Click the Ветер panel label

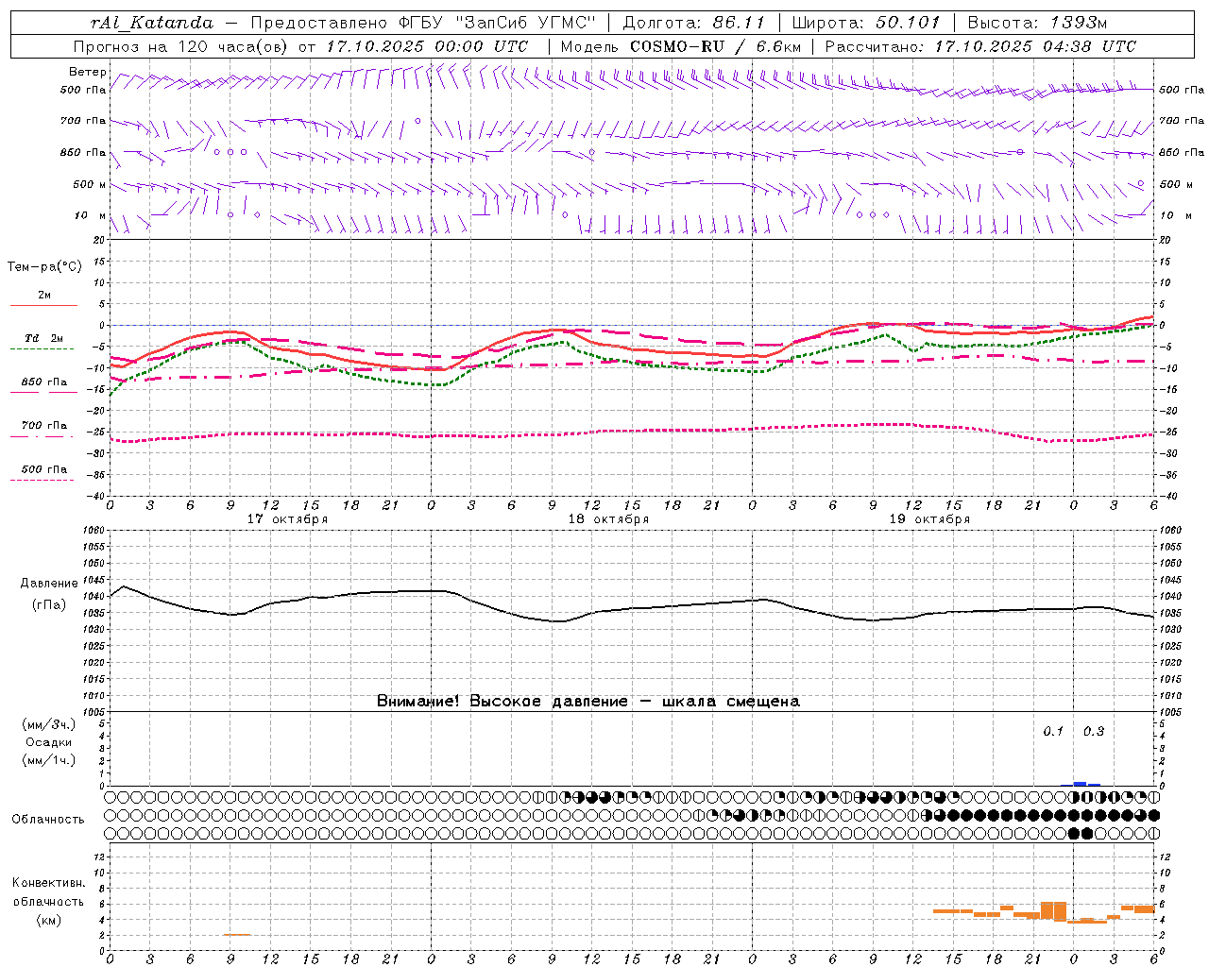pos(88,72)
